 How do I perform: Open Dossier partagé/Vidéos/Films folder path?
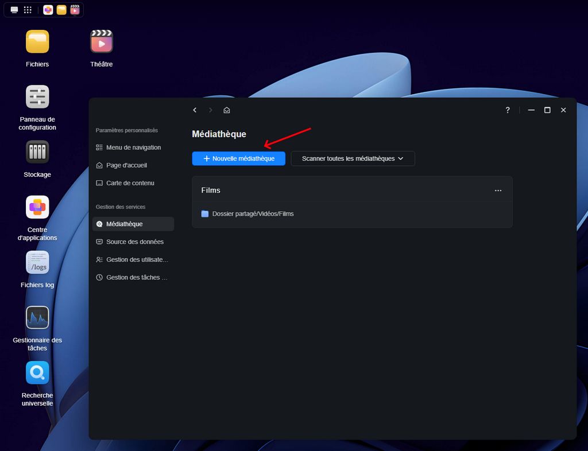[253, 213]
